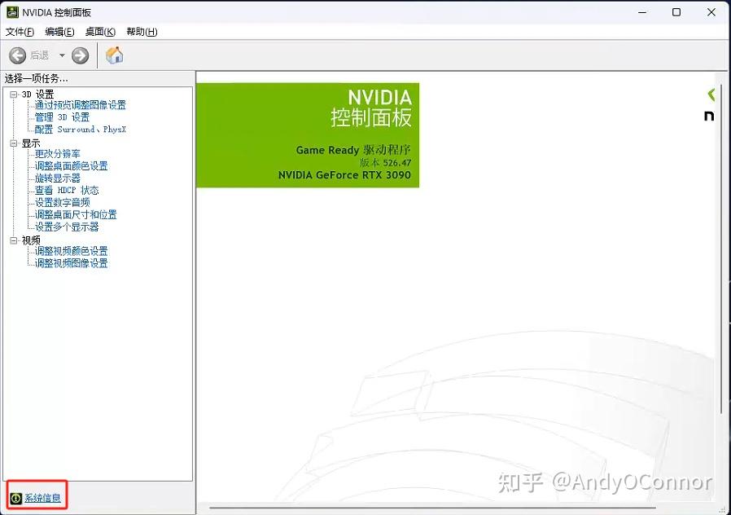Open the 帮助 menu

139,31
